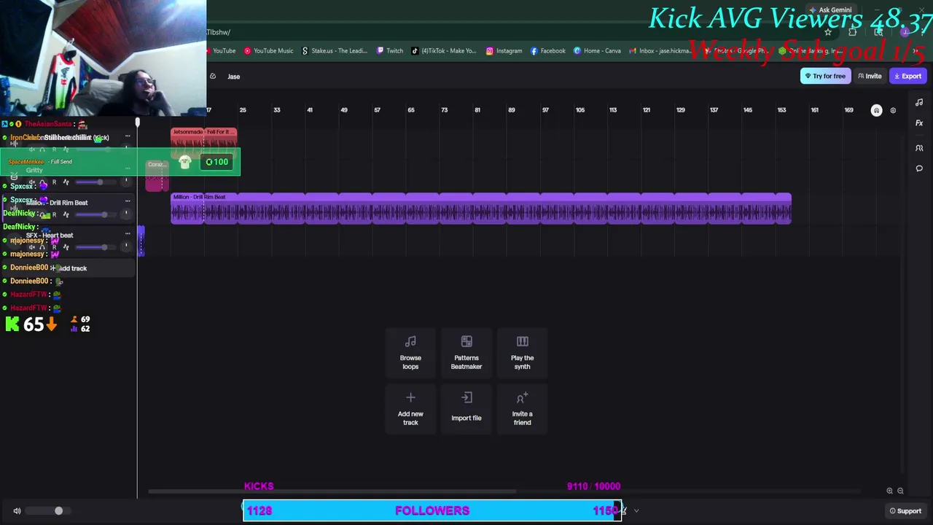The image size is (933, 525).
Task: Click bar 97 on timeline ruler
Action: pos(545,110)
